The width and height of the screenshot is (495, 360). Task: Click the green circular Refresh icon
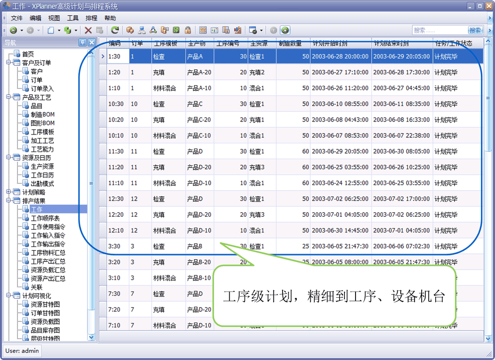[115, 30]
